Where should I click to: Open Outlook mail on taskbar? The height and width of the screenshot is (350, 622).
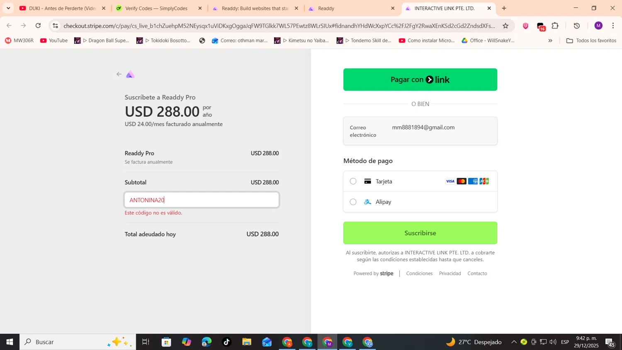pyautogui.click(x=267, y=342)
